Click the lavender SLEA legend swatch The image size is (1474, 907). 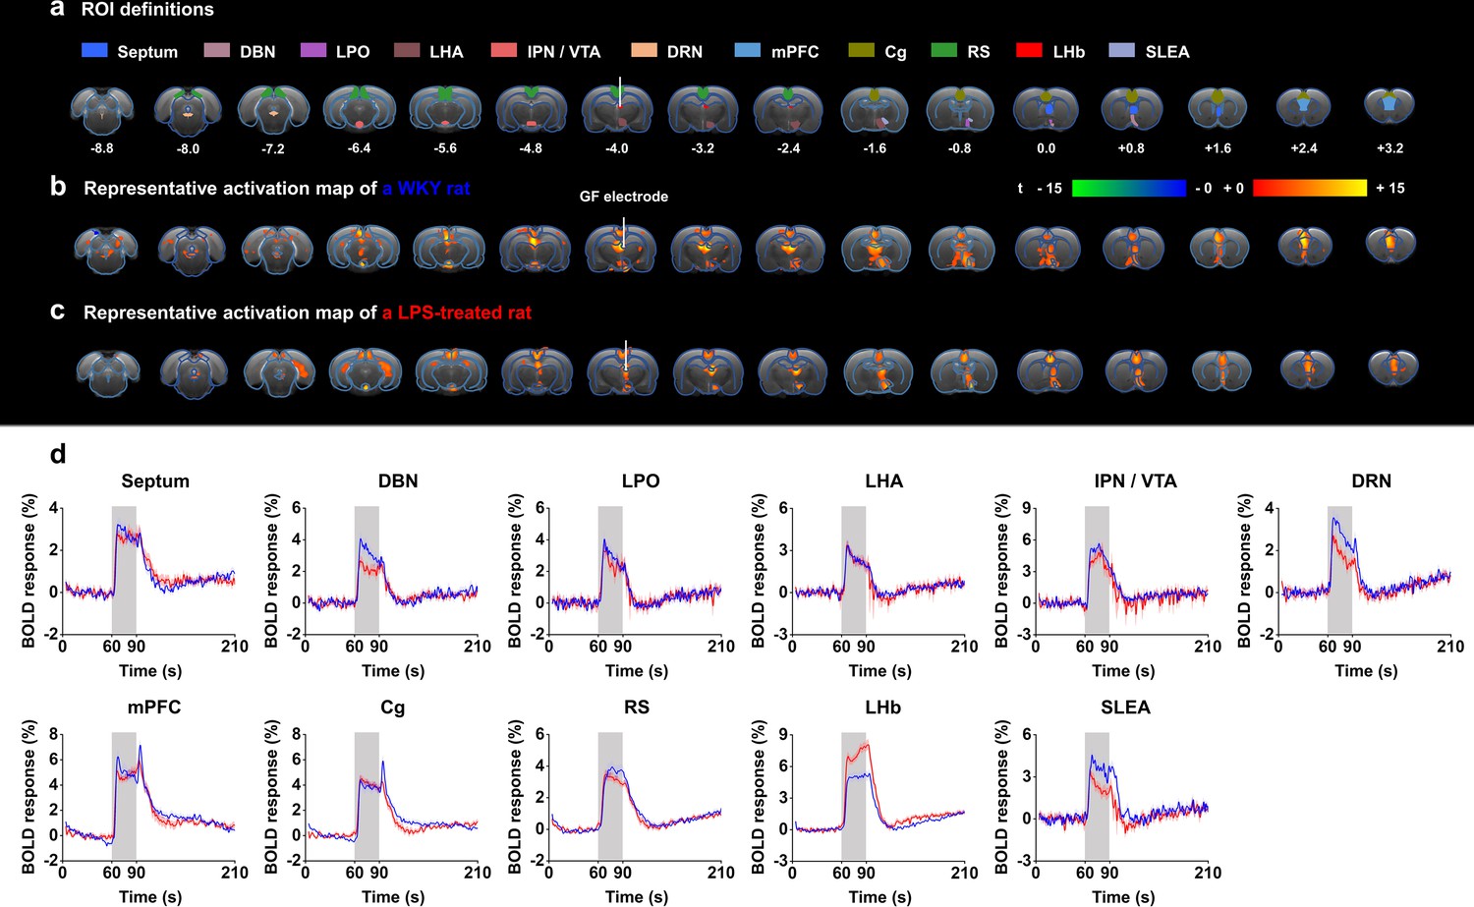pyautogui.click(x=1121, y=50)
